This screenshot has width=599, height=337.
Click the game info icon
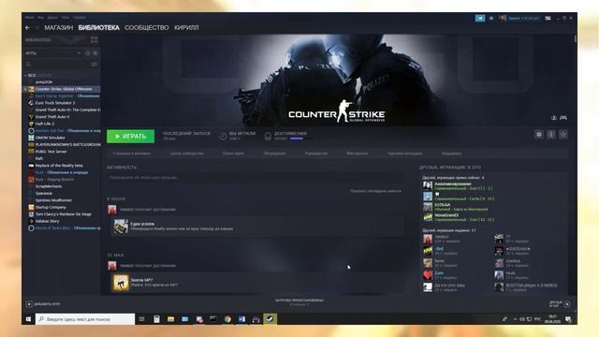click(x=551, y=135)
